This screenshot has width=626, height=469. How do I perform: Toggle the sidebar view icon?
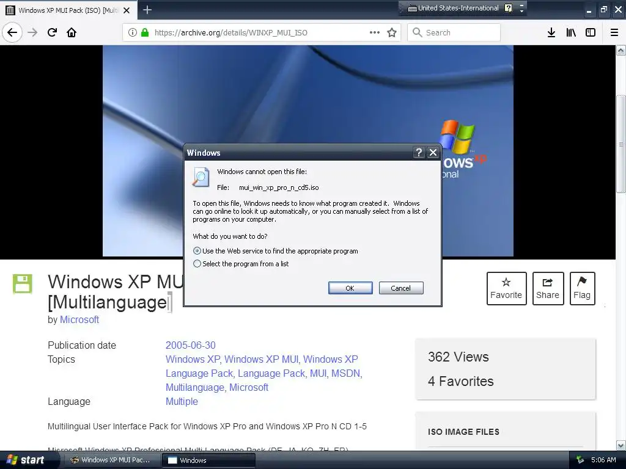(591, 32)
